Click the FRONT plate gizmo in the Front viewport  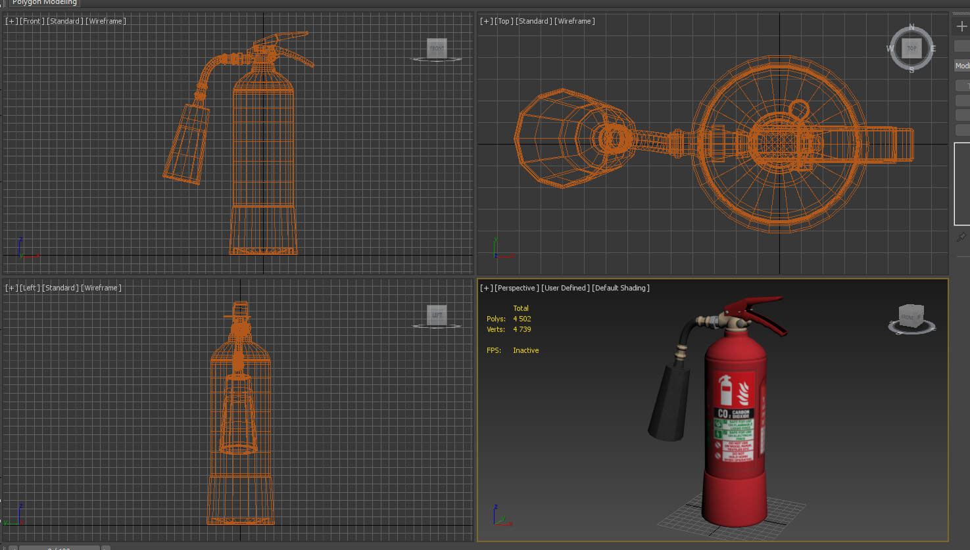(x=436, y=48)
